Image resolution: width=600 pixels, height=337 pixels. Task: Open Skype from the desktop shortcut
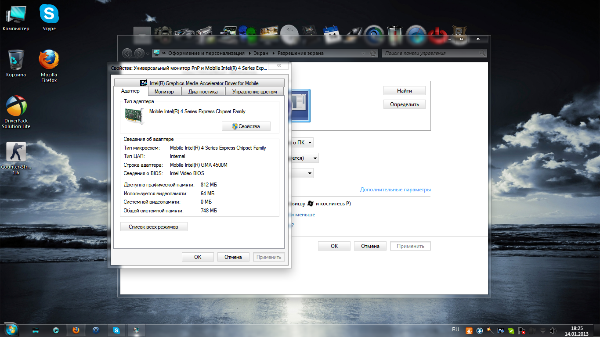49,15
